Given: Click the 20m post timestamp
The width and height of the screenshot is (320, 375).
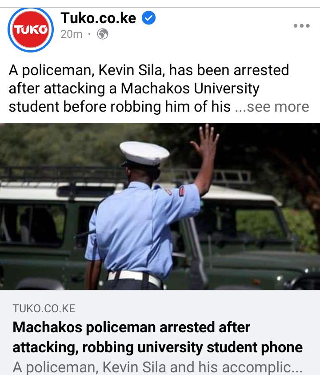Looking at the screenshot, I should [x=71, y=34].
